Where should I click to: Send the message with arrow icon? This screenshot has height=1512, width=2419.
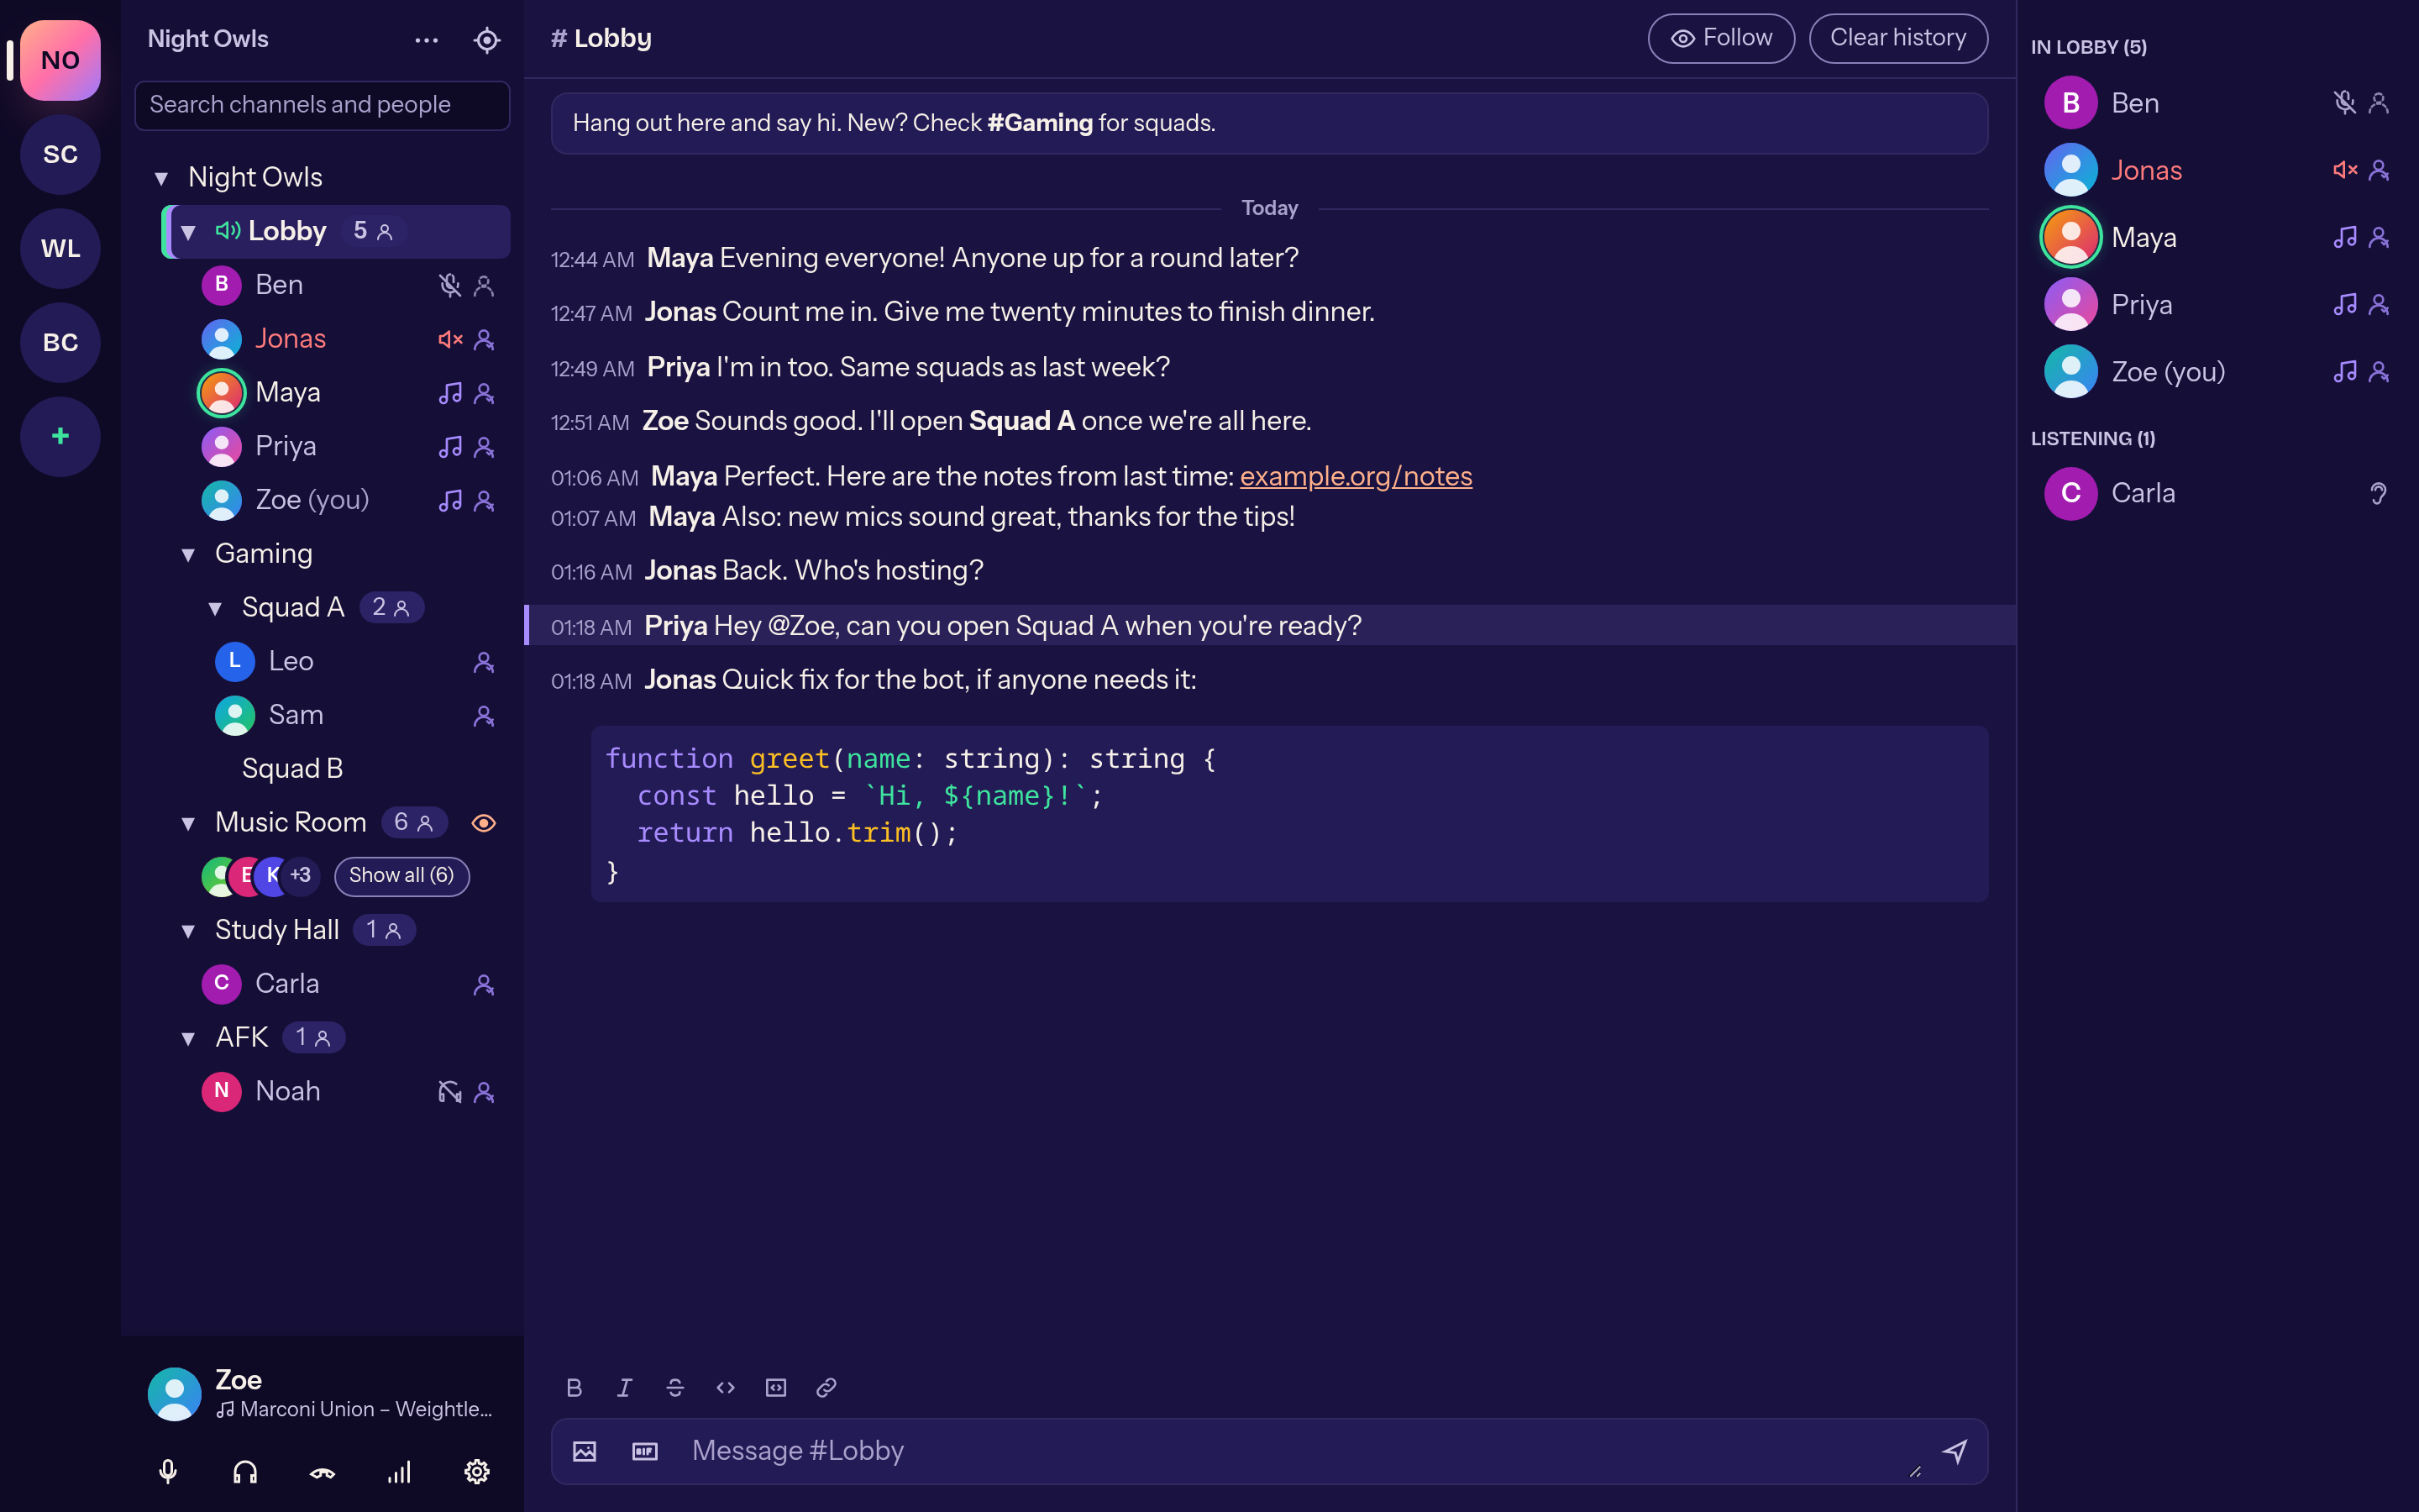click(x=1955, y=1451)
